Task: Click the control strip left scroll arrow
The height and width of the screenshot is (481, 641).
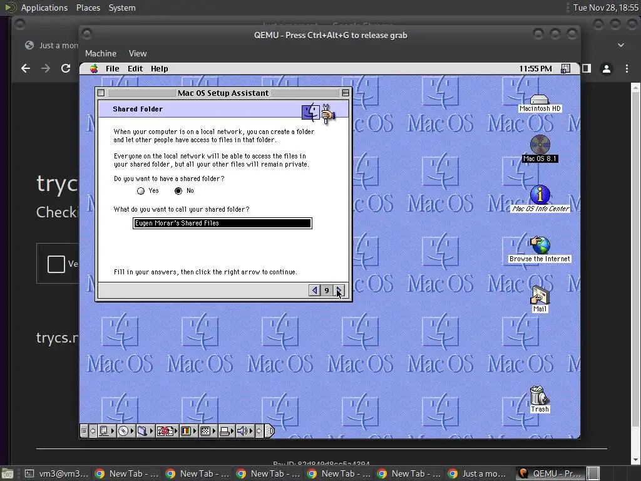Action: [93, 431]
